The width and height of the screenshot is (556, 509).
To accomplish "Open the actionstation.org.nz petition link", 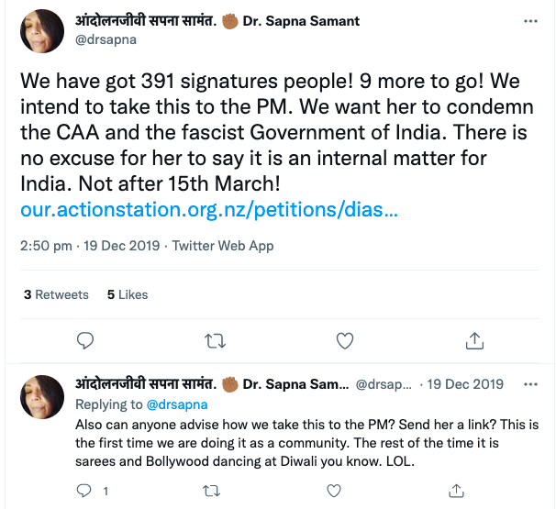I will tap(209, 209).
